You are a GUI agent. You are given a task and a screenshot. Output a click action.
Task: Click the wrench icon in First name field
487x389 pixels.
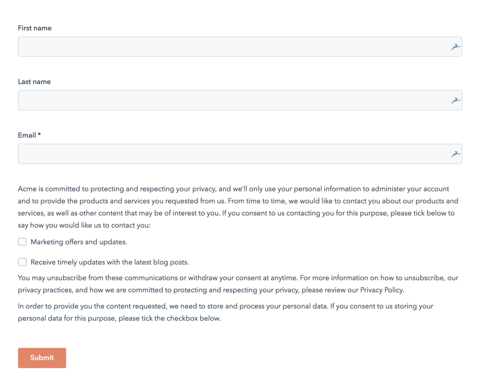click(x=456, y=46)
